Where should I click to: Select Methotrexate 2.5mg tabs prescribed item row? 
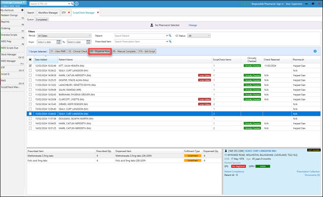(x=124, y=156)
